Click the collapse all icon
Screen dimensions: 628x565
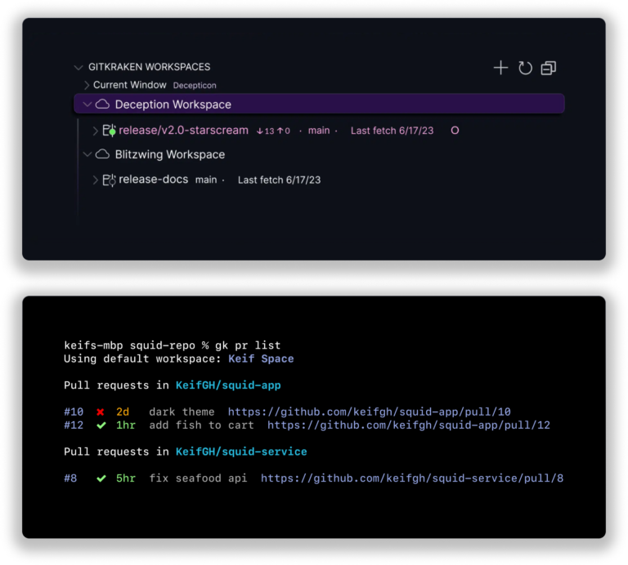click(x=549, y=68)
